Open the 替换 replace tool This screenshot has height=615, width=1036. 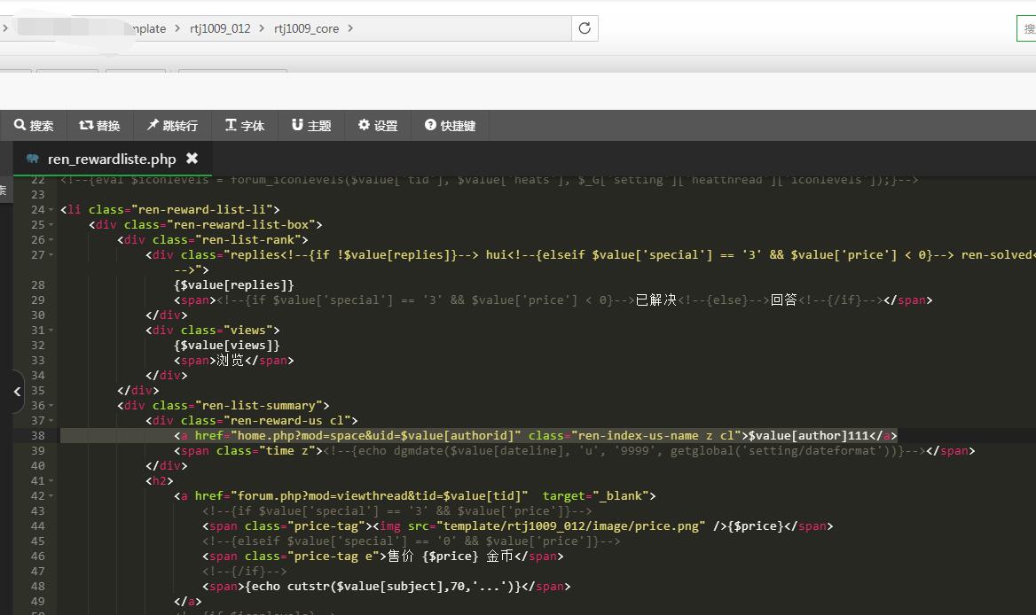99,126
